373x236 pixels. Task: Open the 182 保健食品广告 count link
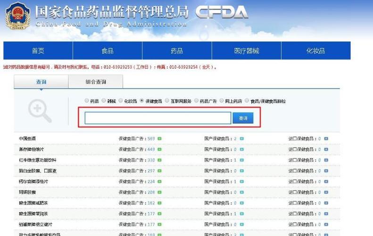(151, 203)
